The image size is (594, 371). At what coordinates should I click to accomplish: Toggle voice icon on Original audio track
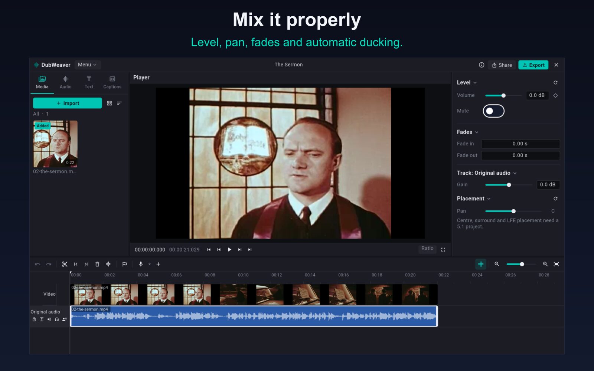[64, 319]
